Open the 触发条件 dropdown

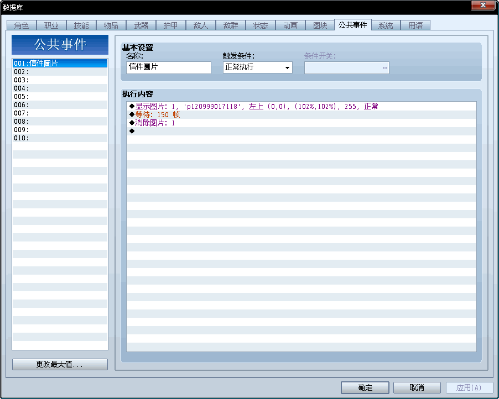(257, 67)
